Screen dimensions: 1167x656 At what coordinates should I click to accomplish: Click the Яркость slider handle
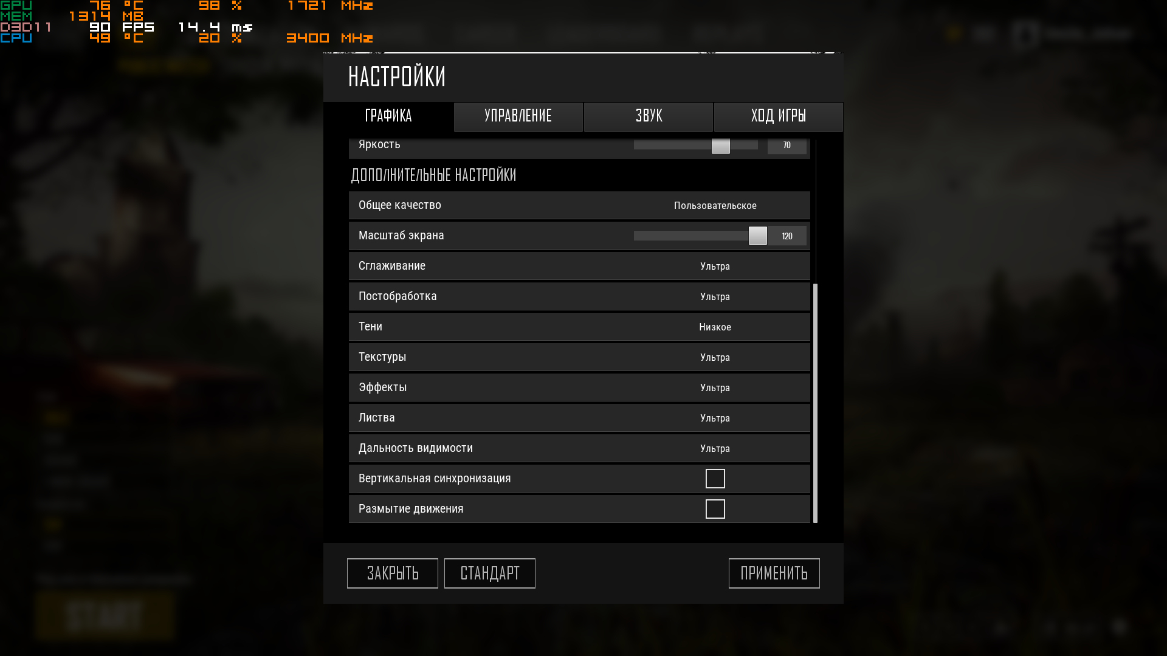pyautogui.click(x=721, y=146)
